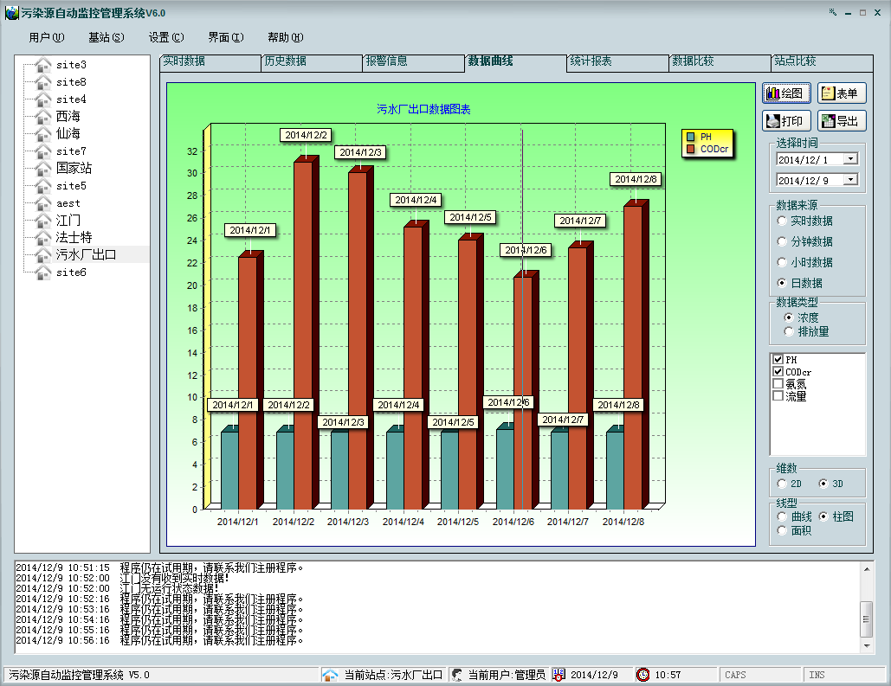The width and height of the screenshot is (891, 686).
Task: Select the 小时数据 radio button
Action: [x=783, y=262]
